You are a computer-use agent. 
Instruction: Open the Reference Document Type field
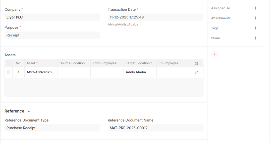click(x=52, y=128)
